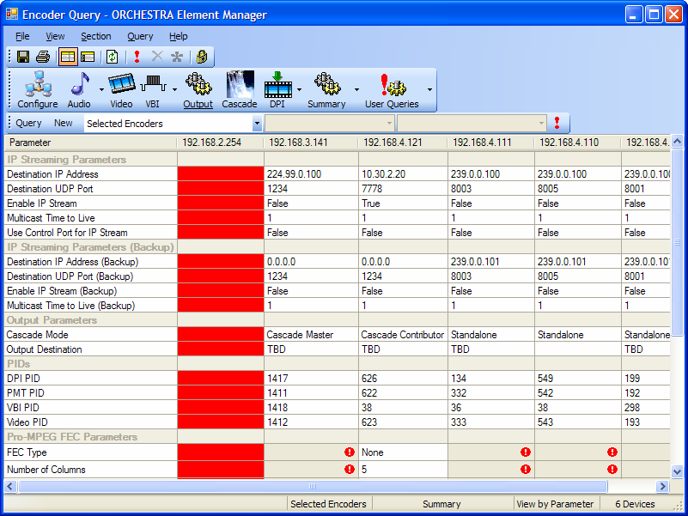Open the Section menu
688x516 pixels.
click(95, 36)
